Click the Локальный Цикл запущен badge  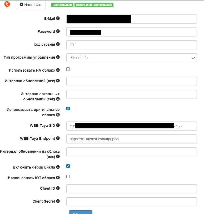point(94,5)
